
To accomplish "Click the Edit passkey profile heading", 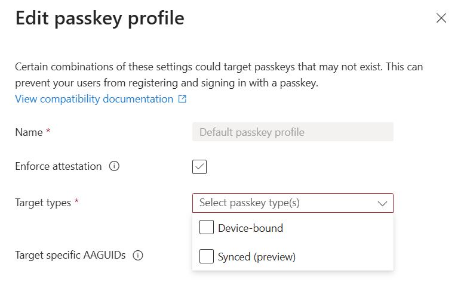I will (x=99, y=18).
